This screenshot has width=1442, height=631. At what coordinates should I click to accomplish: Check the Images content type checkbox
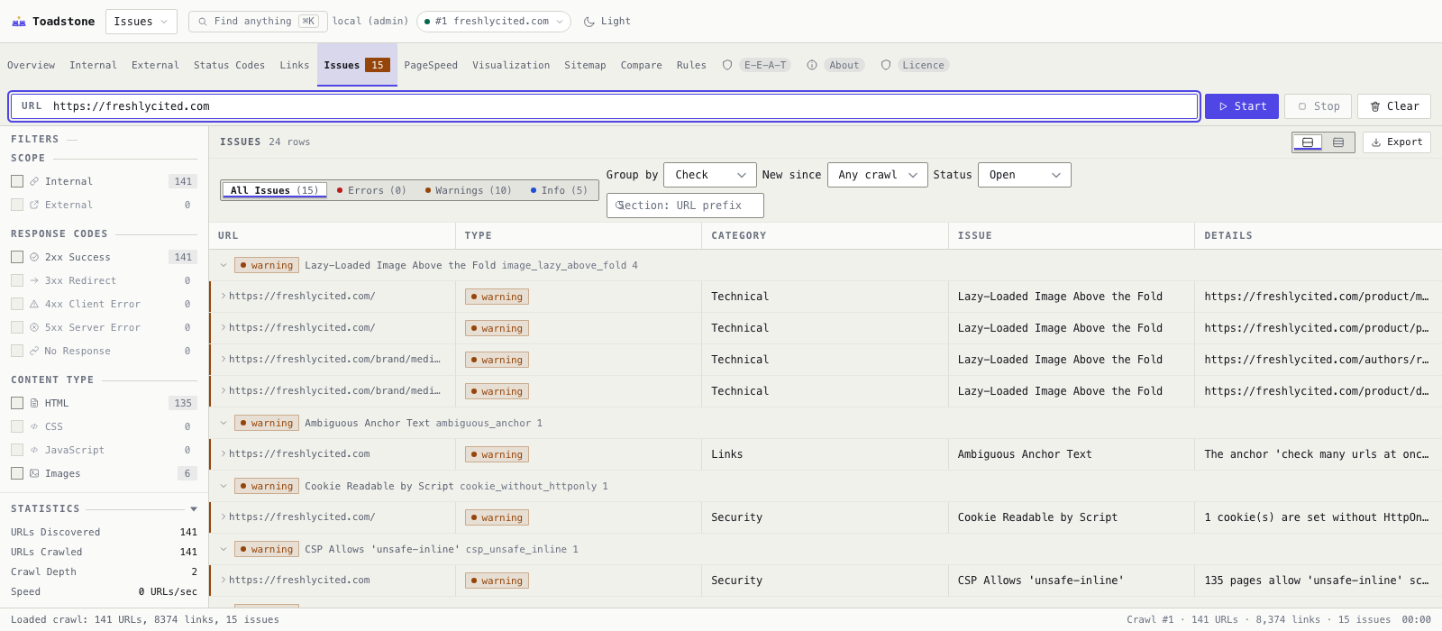coord(17,473)
